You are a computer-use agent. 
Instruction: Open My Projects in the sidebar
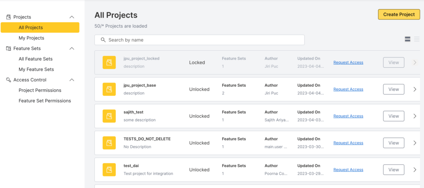point(31,38)
